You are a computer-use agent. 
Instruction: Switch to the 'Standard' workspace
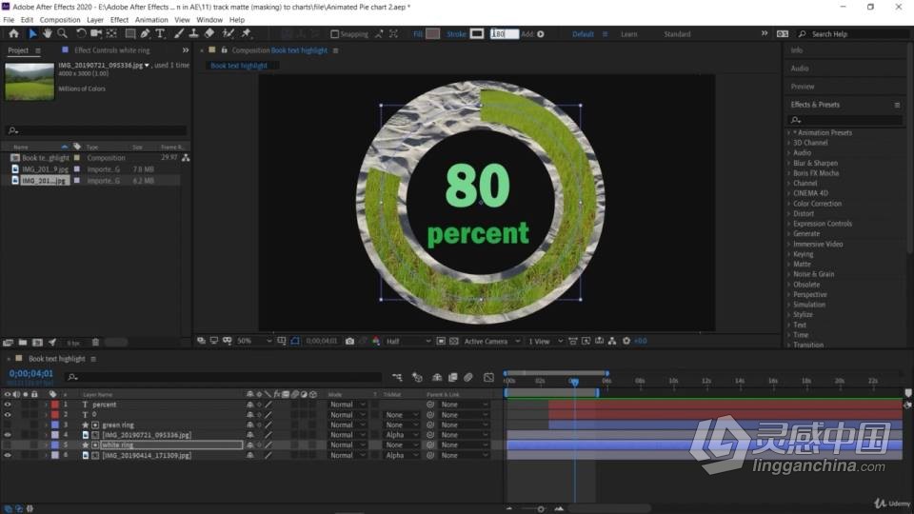tap(677, 34)
